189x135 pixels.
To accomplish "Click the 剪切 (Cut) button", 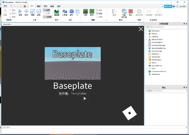I will 13,13.
